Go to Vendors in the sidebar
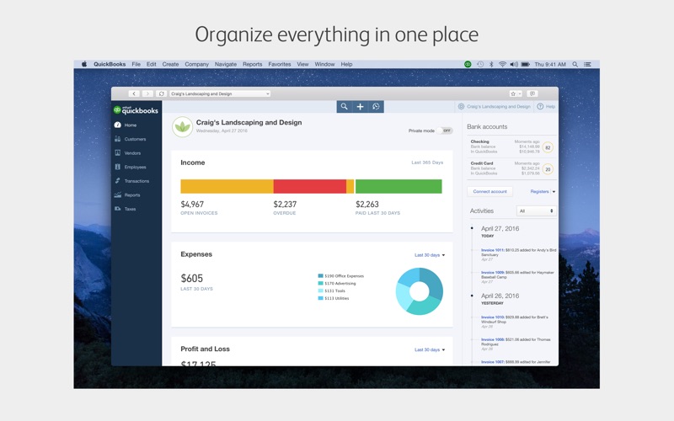674x421 pixels. tap(128, 153)
